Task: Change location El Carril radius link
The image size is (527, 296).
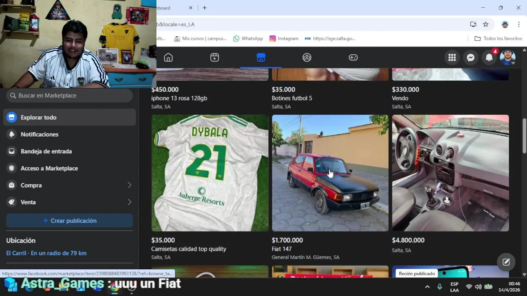Action: pyautogui.click(x=46, y=253)
